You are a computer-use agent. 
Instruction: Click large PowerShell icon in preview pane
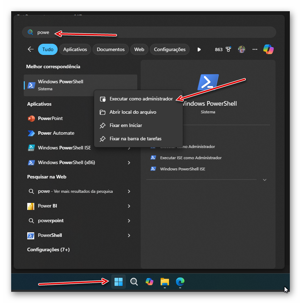click(x=208, y=82)
